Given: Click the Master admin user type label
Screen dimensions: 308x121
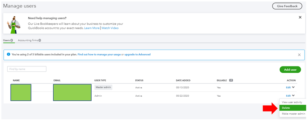Looking at the screenshot, I should [x=103, y=87].
